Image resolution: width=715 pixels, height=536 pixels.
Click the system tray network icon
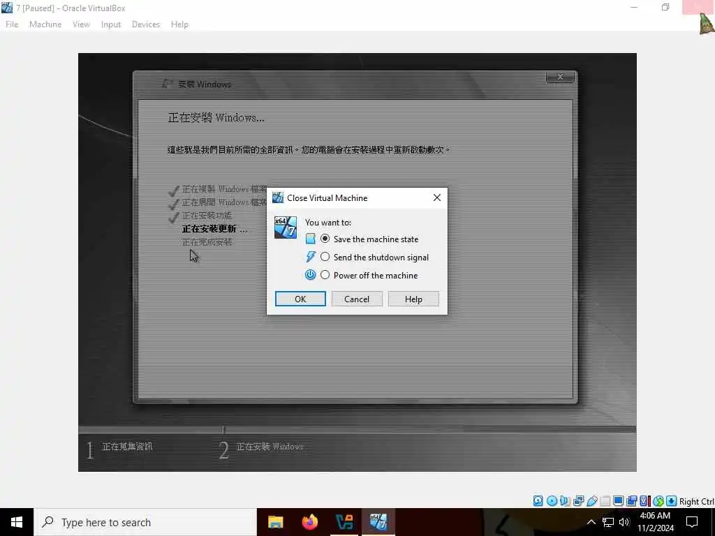[608, 522]
